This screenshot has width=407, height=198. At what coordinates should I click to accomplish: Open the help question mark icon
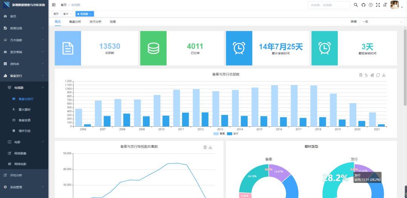370,5
